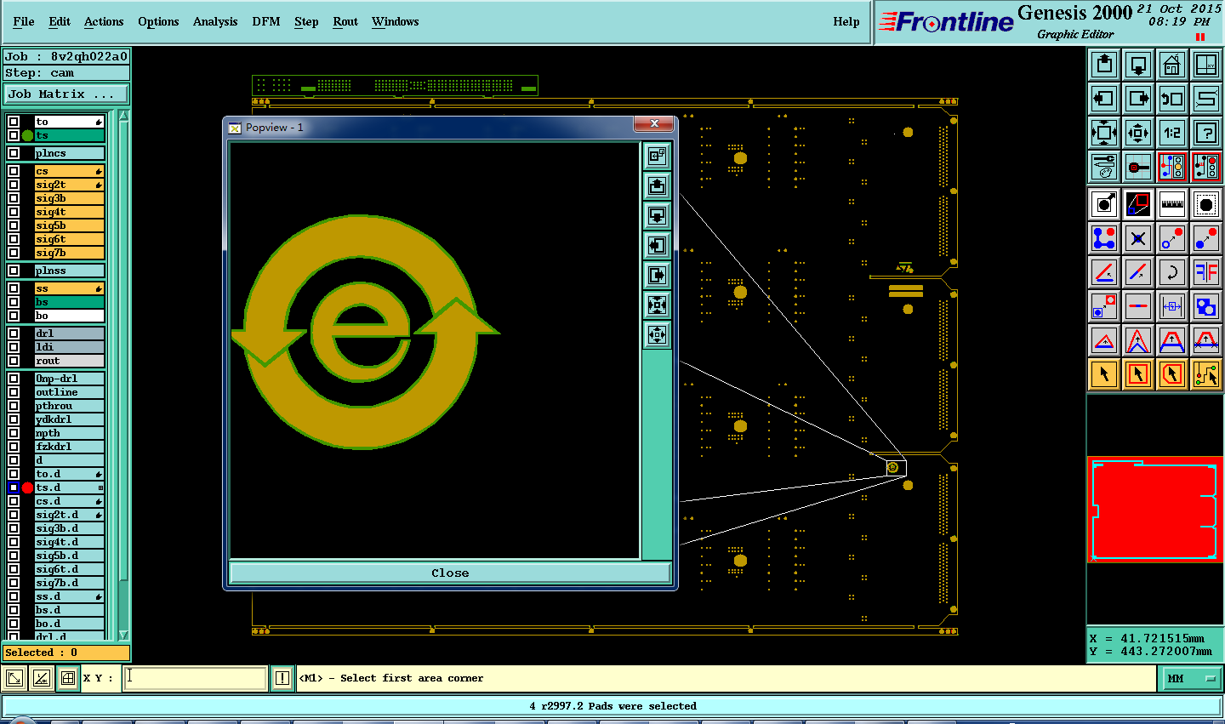Select the plain arrow select tool
This screenshot has width=1225, height=724.
pos(1104,373)
